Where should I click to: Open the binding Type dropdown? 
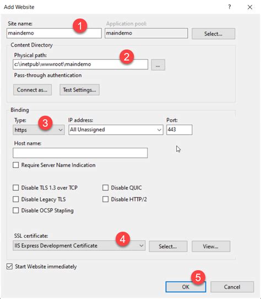point(39,130)
